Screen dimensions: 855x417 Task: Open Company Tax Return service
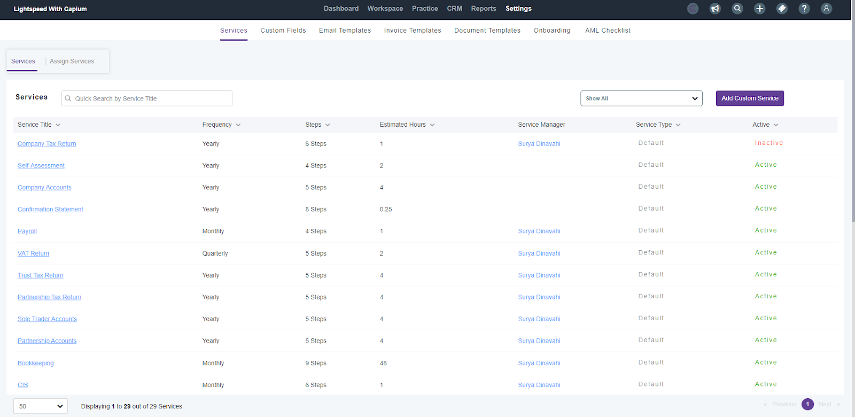pyautogui.click(x=46, y=144)
